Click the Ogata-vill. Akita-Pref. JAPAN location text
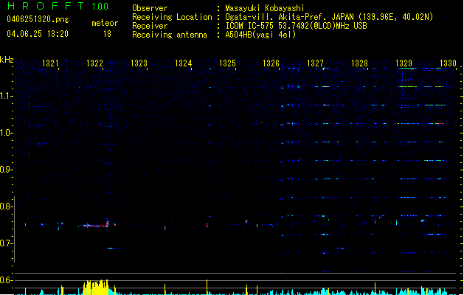Image resolution: width=464 pixels, height=295 pixels. [329, 17]
